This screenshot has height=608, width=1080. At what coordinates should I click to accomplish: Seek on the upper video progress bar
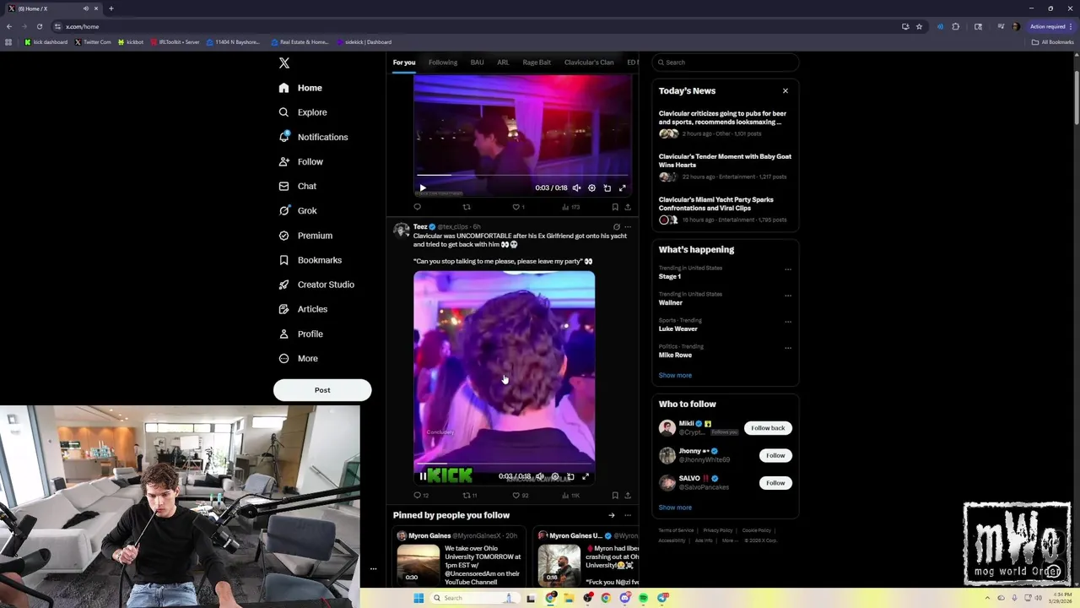tap(522, 176)
